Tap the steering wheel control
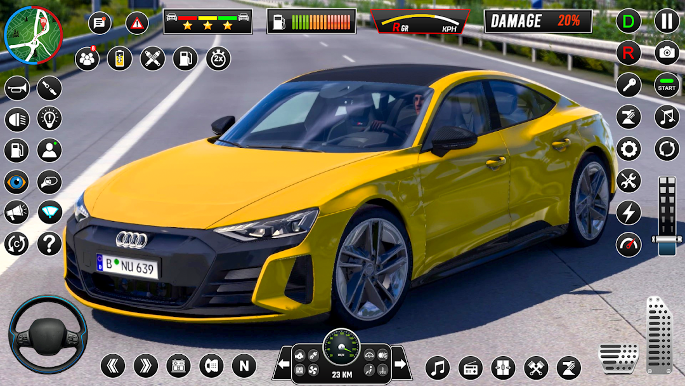 click(x=48, y=335)
